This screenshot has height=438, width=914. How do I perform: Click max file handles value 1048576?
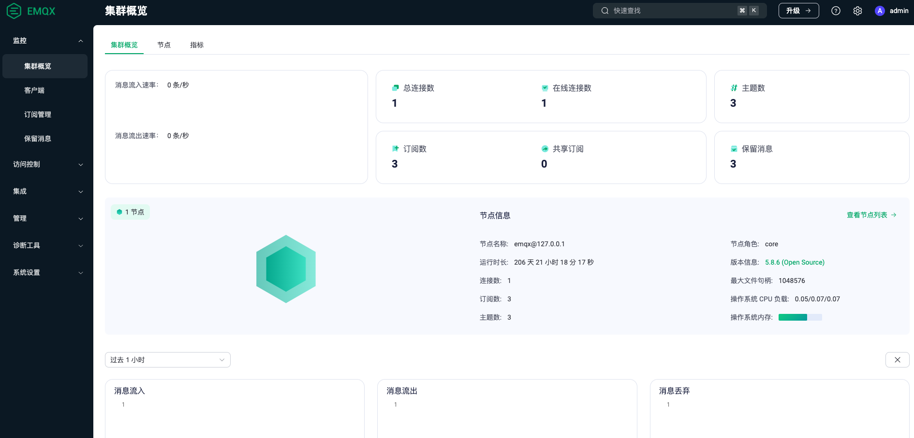(792, 281)
